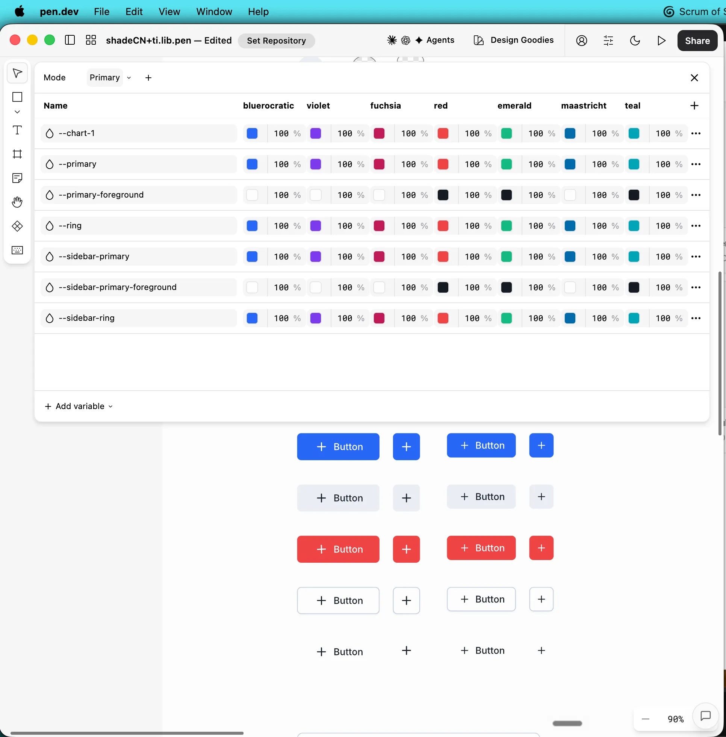Open Agents panel
726x737 pixels.
[435, 40]
